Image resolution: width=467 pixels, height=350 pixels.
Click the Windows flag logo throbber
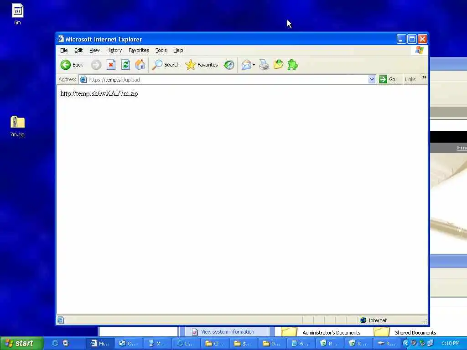pyautogui.click(x=419, y=50)
